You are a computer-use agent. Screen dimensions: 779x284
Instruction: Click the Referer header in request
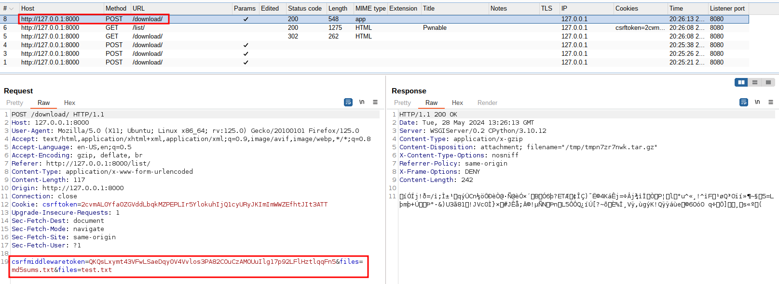coord(81,164)
